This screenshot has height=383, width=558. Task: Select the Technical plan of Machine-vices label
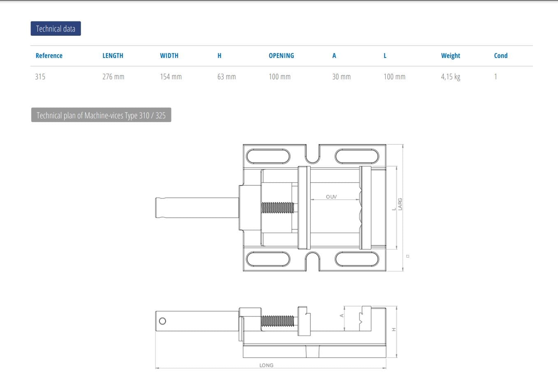click(x=101, y=115)
